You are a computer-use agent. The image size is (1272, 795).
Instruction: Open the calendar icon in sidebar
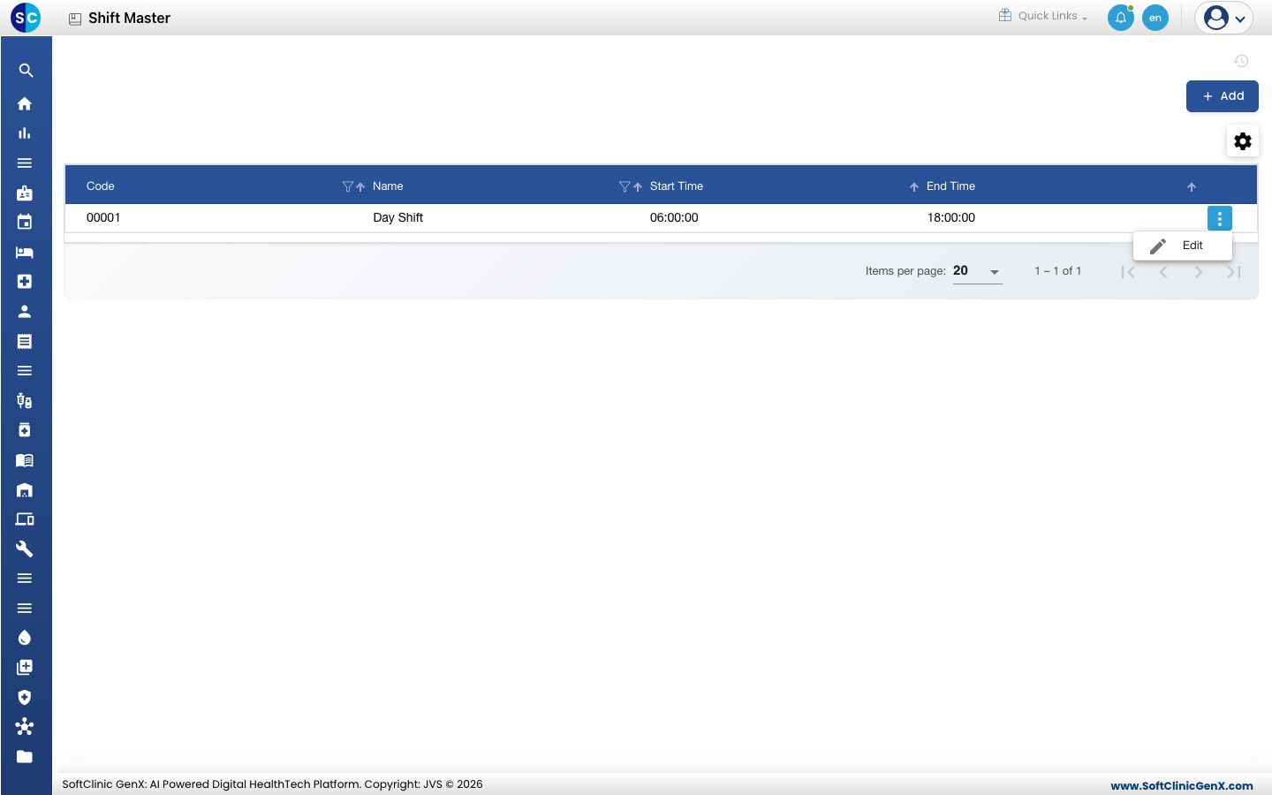[25, 223]
